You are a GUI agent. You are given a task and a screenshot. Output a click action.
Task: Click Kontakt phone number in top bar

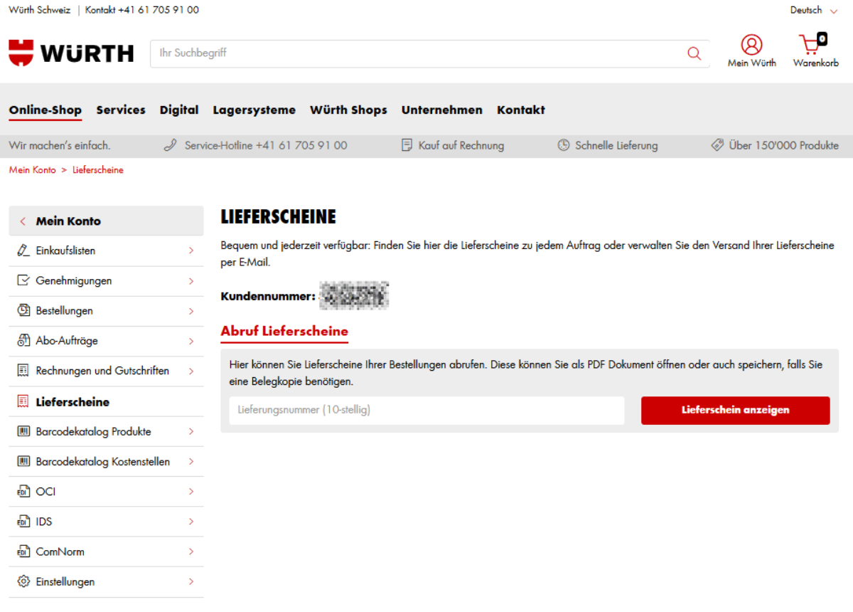point(142,10)
